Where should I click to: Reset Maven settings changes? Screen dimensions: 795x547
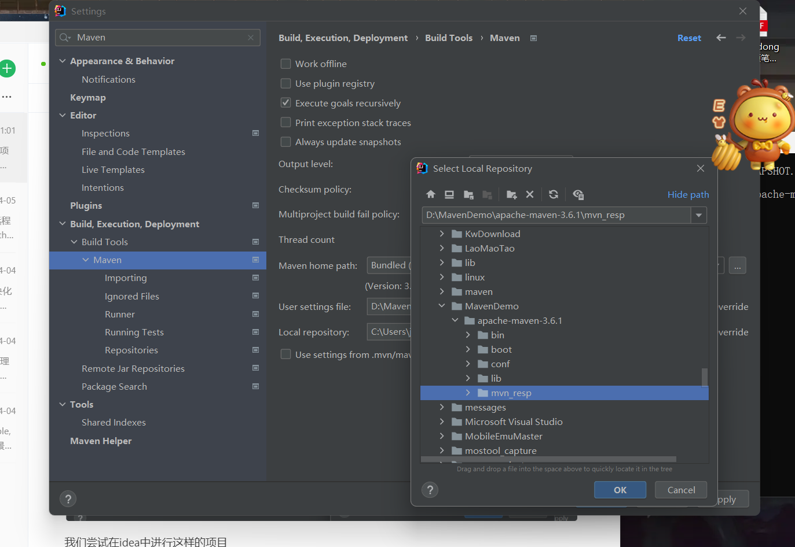click(x=689, y=38)
